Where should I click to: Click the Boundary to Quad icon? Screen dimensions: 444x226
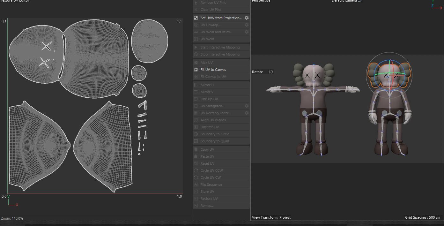(x=196, y=141)
